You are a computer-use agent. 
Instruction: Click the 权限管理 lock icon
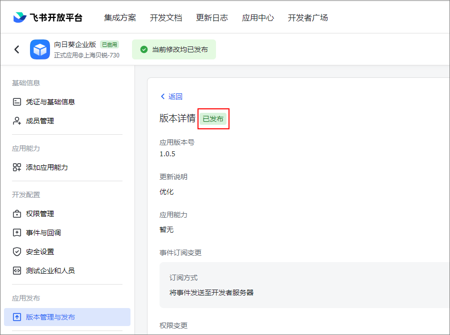point(17,214)
